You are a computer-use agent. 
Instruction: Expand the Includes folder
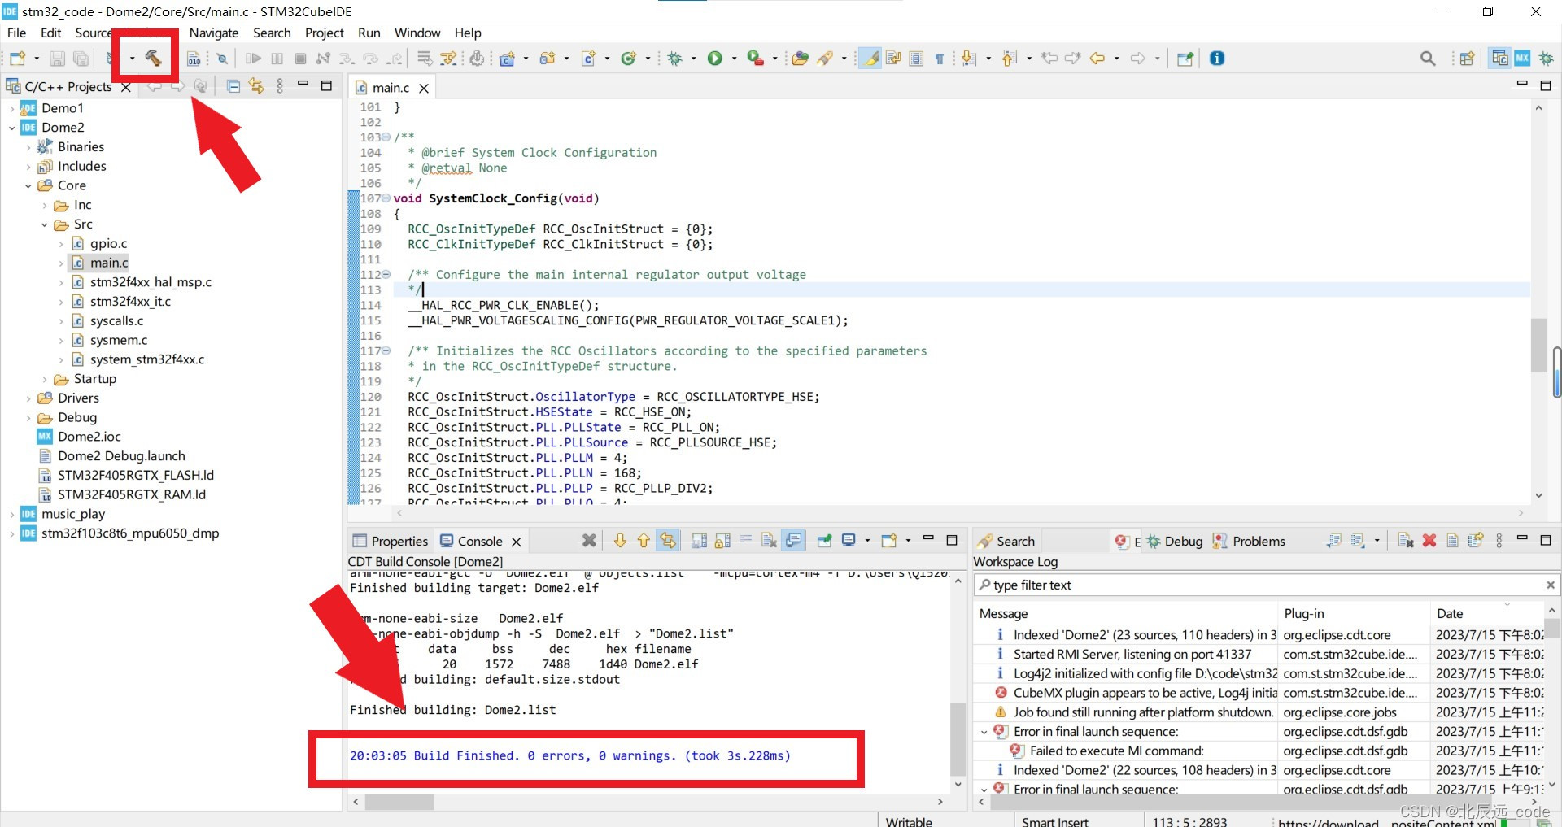tap(28, 167)
